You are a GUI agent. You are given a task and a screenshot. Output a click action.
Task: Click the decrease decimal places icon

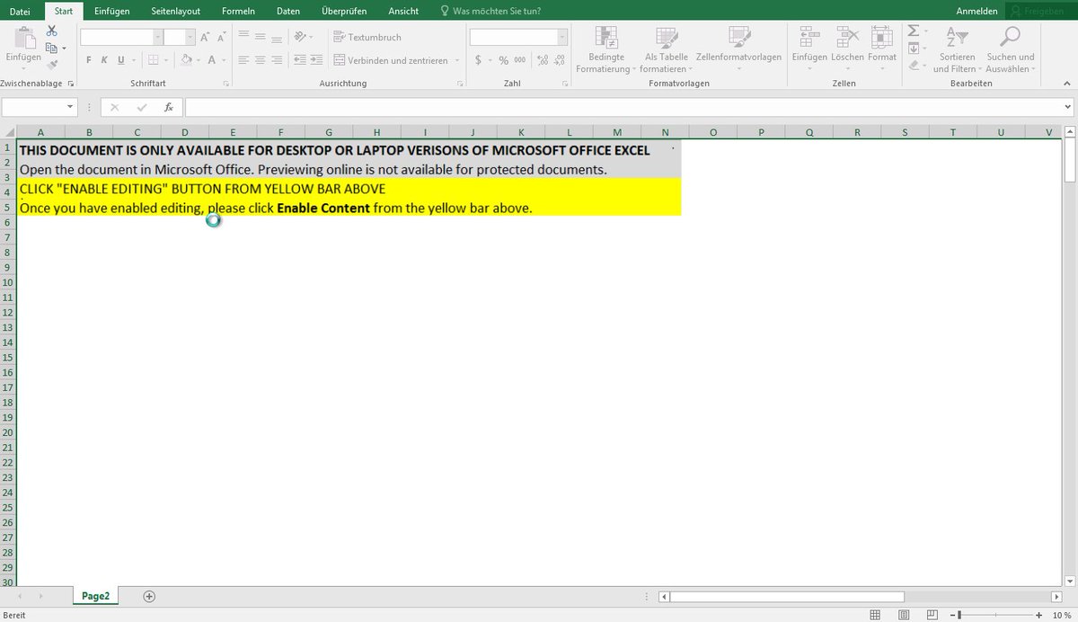[x=560, y=60]
